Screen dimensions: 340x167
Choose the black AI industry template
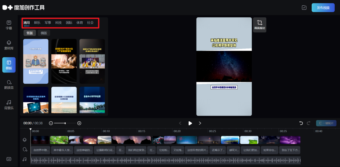[64, 61]
